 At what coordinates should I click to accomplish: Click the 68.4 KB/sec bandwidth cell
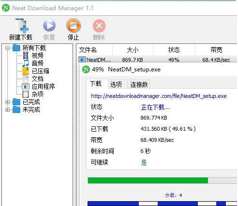pyautogui.click(x=216, y=60)
